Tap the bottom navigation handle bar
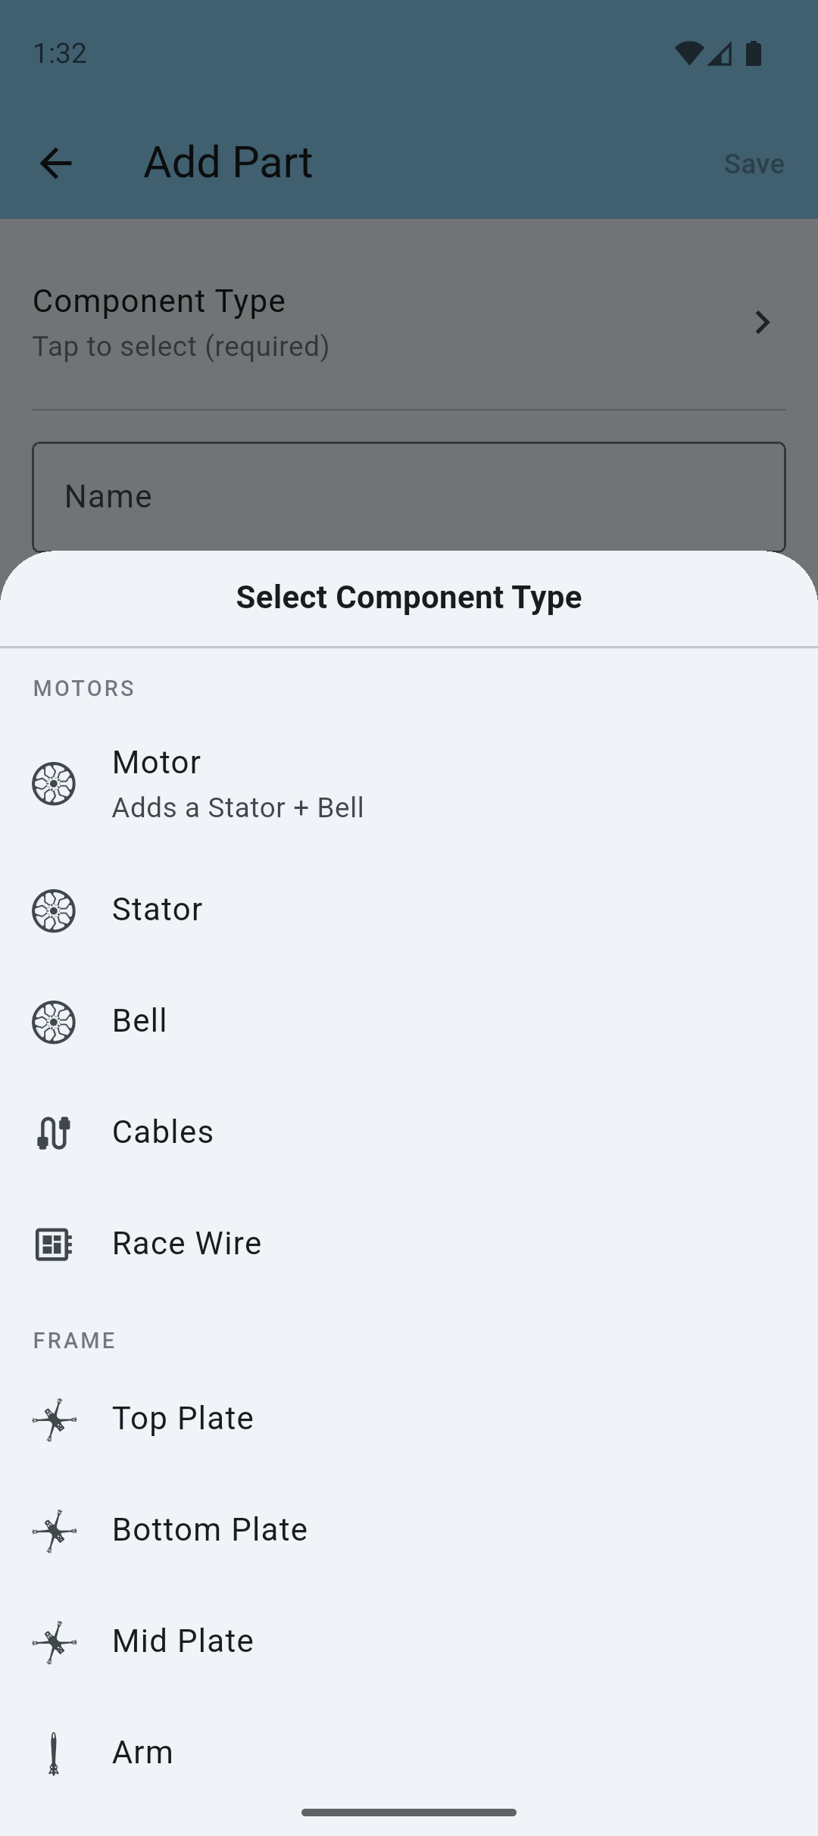 click(x=409, y=1813)
